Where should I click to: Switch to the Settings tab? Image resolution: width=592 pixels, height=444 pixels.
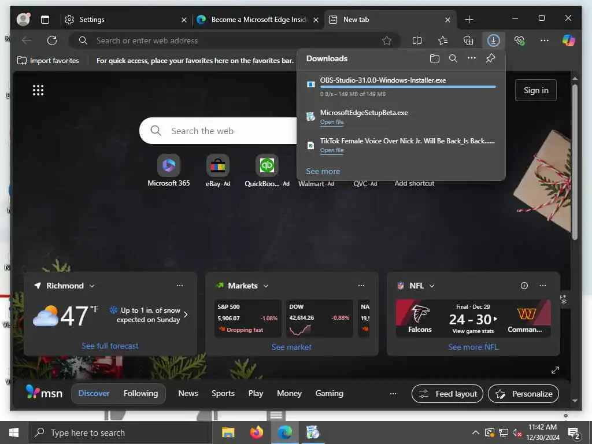pyautogui.click(x=125, y=20)
